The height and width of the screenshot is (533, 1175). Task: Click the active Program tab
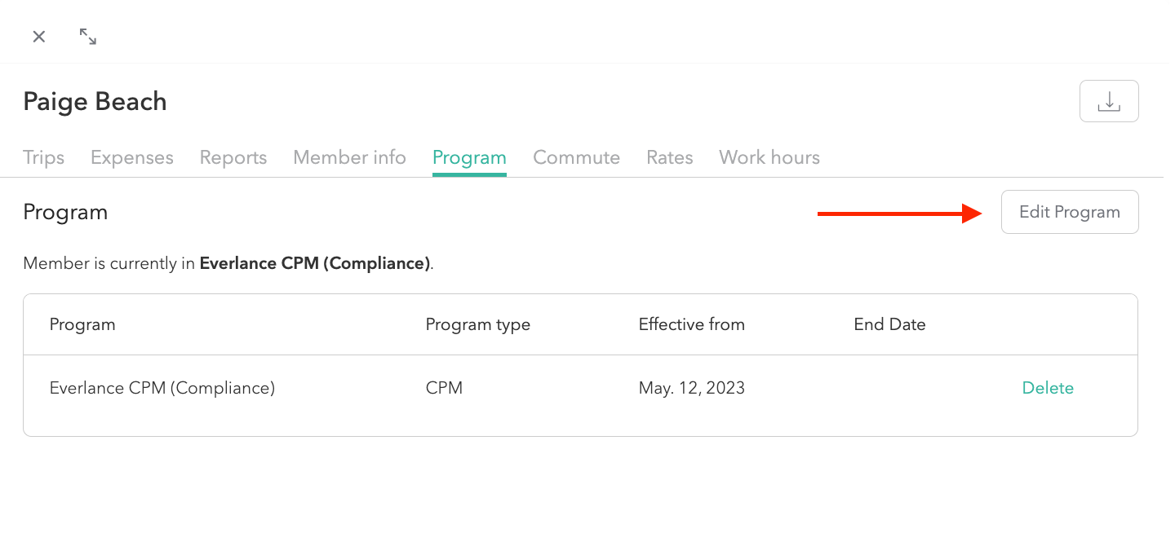pos(469,157)
